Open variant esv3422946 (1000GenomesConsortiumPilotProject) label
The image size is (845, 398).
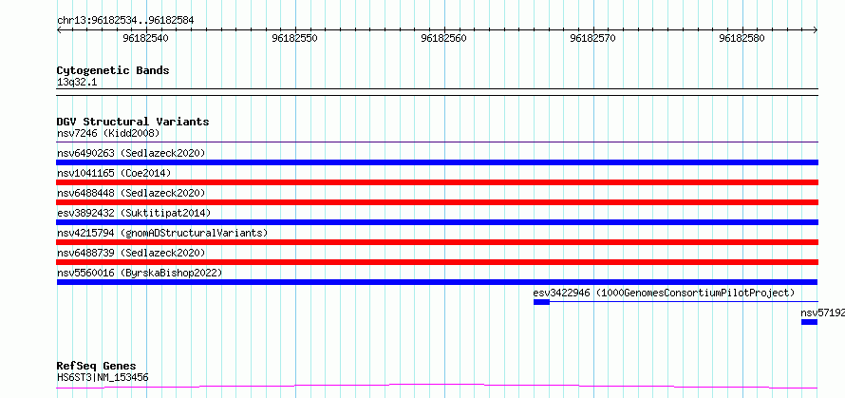click(x=664, y=293)
